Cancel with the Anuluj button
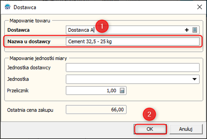The width and height of the screenshot is (207, 139). tap(186, 129)
